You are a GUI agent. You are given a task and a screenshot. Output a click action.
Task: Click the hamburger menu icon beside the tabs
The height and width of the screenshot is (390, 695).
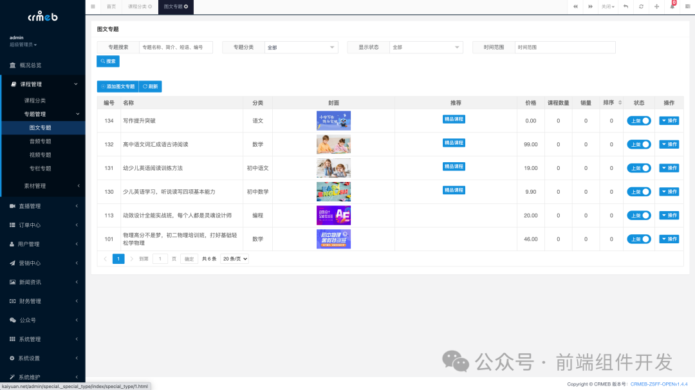coord(93,7)
